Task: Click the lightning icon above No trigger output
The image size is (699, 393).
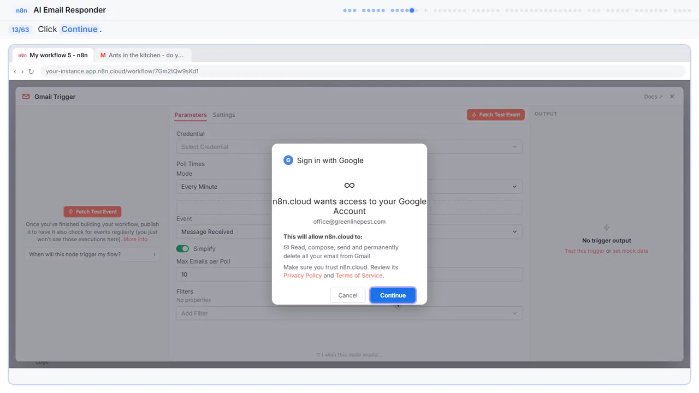Action: point(606,228)
